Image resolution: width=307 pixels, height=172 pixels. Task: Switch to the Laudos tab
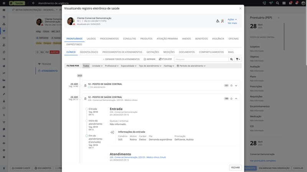[x=91, y=39]
